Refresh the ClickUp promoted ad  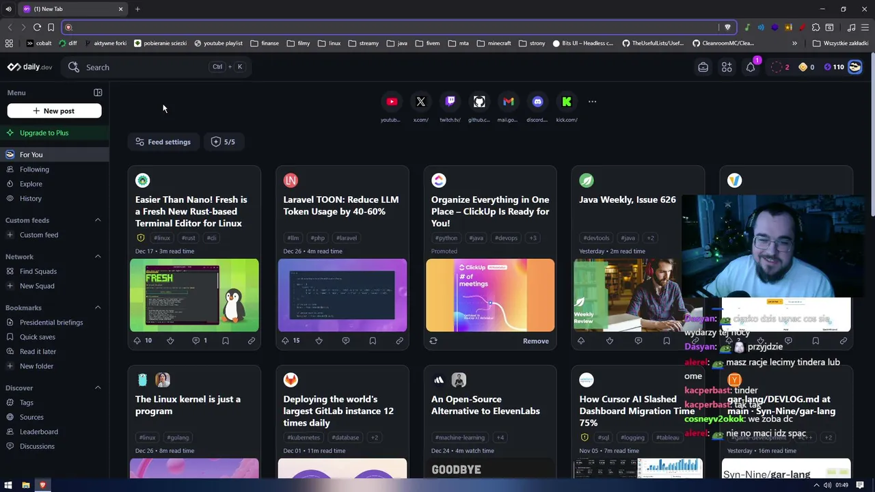coord(433,340)
